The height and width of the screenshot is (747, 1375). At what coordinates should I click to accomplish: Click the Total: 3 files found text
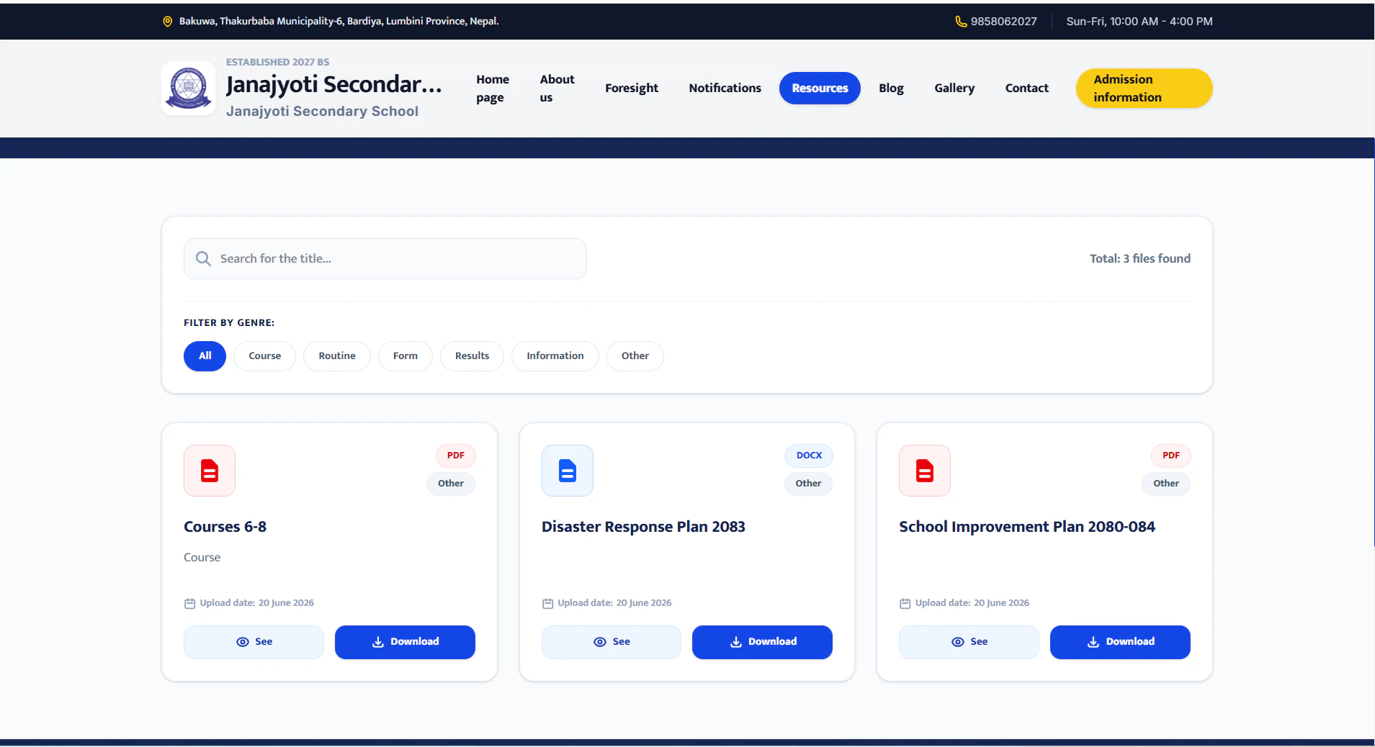(x=1139, y=258)
